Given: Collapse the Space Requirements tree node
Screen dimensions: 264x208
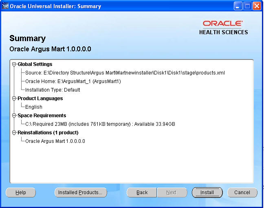Looking at the screenshot, I should click(14, 116).
